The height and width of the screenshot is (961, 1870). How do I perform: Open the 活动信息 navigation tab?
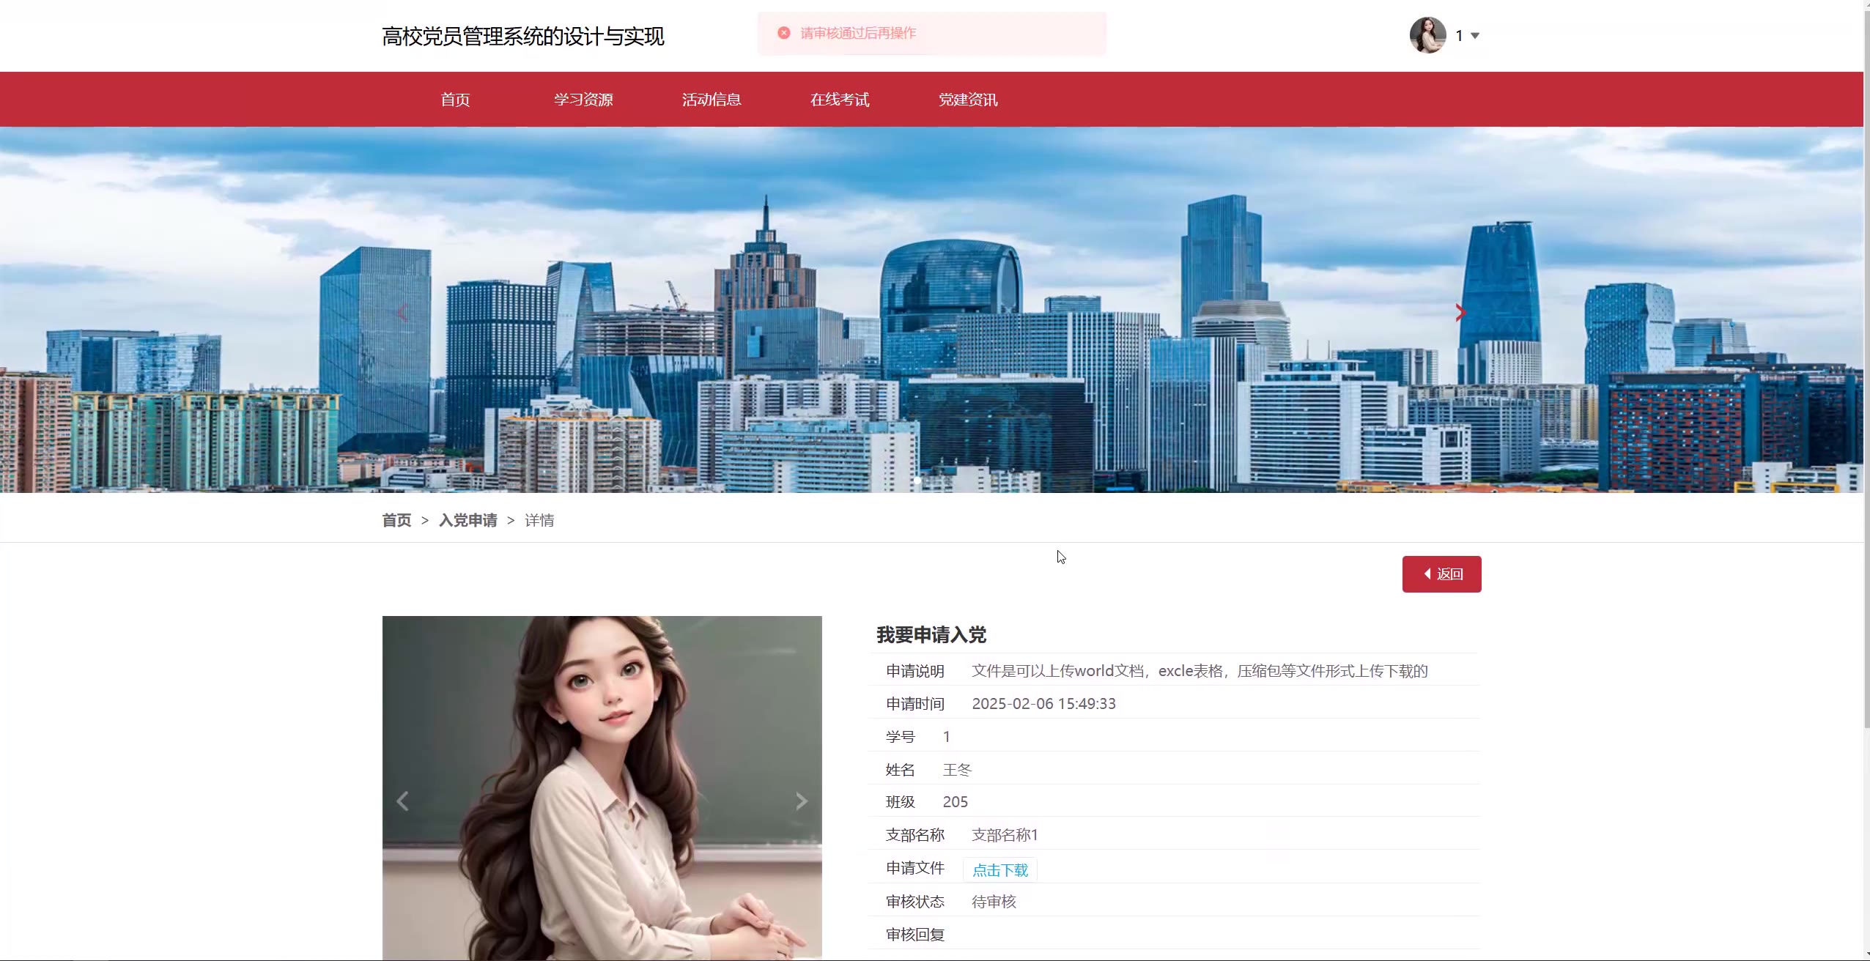712,100
